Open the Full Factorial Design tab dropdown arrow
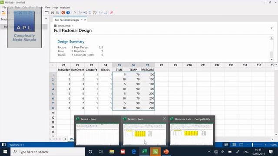Screen dimensions: 278x156 point(82,20)
